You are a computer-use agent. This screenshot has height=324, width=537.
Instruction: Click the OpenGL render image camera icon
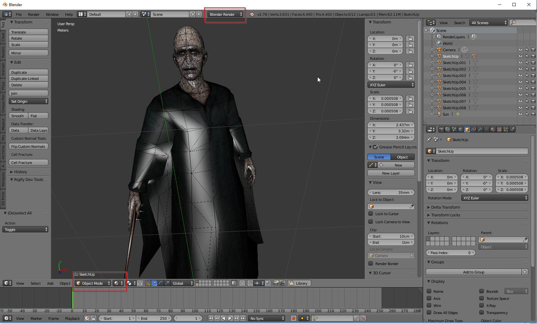pos(276,283)
